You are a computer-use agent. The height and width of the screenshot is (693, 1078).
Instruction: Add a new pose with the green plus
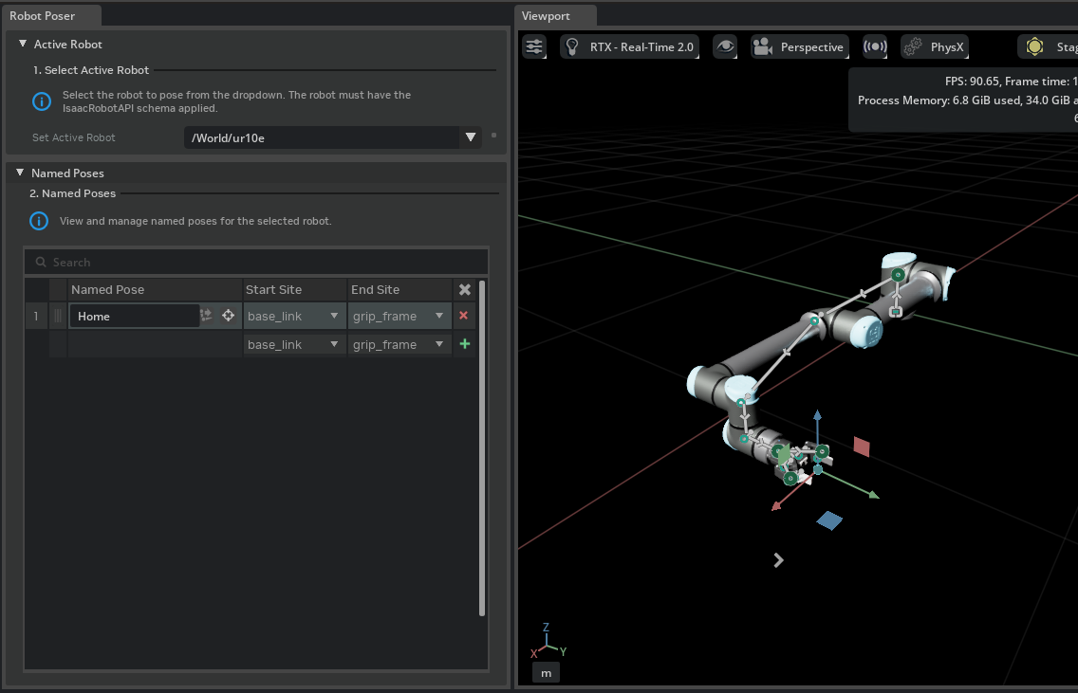point(464,344)
